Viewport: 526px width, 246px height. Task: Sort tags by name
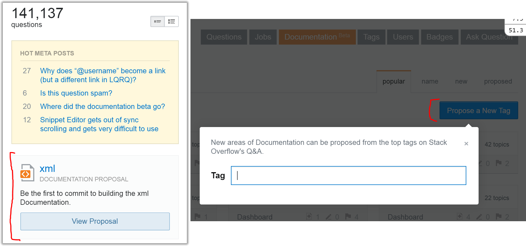pyautogui.click(x=430, y=81)
